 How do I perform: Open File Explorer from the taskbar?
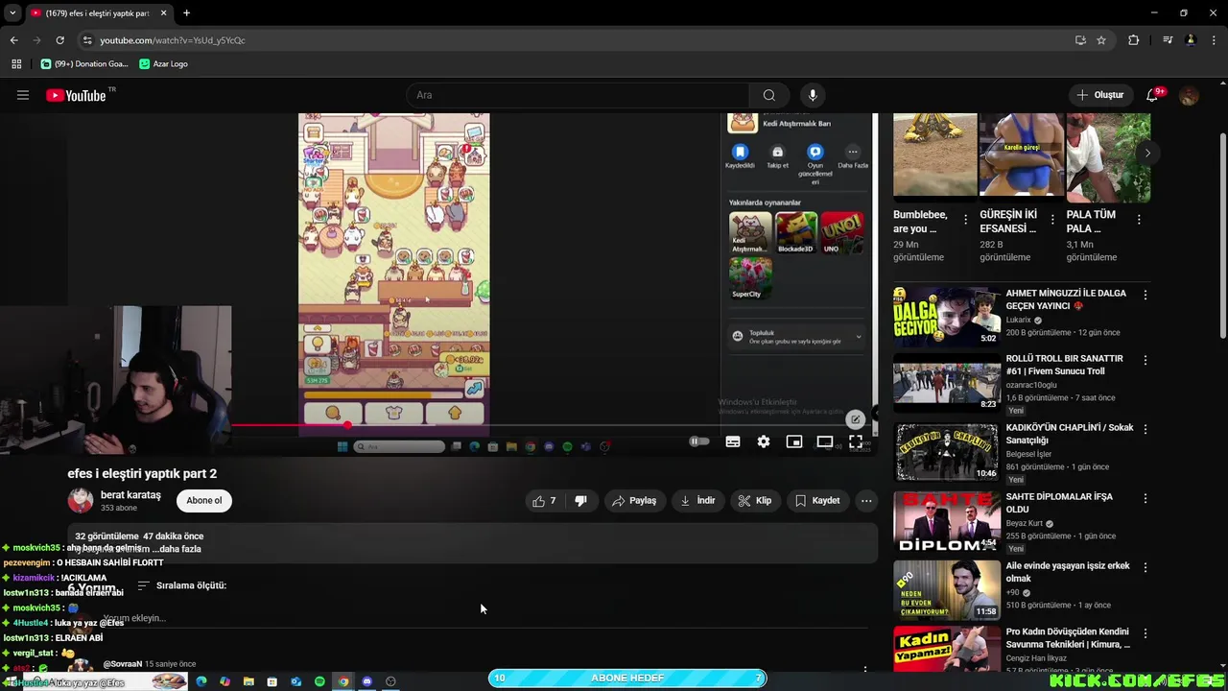point(248,681)
